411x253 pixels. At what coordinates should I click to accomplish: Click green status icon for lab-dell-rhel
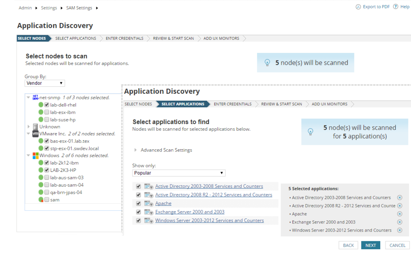pyautogui.click(x=41, y=105)
